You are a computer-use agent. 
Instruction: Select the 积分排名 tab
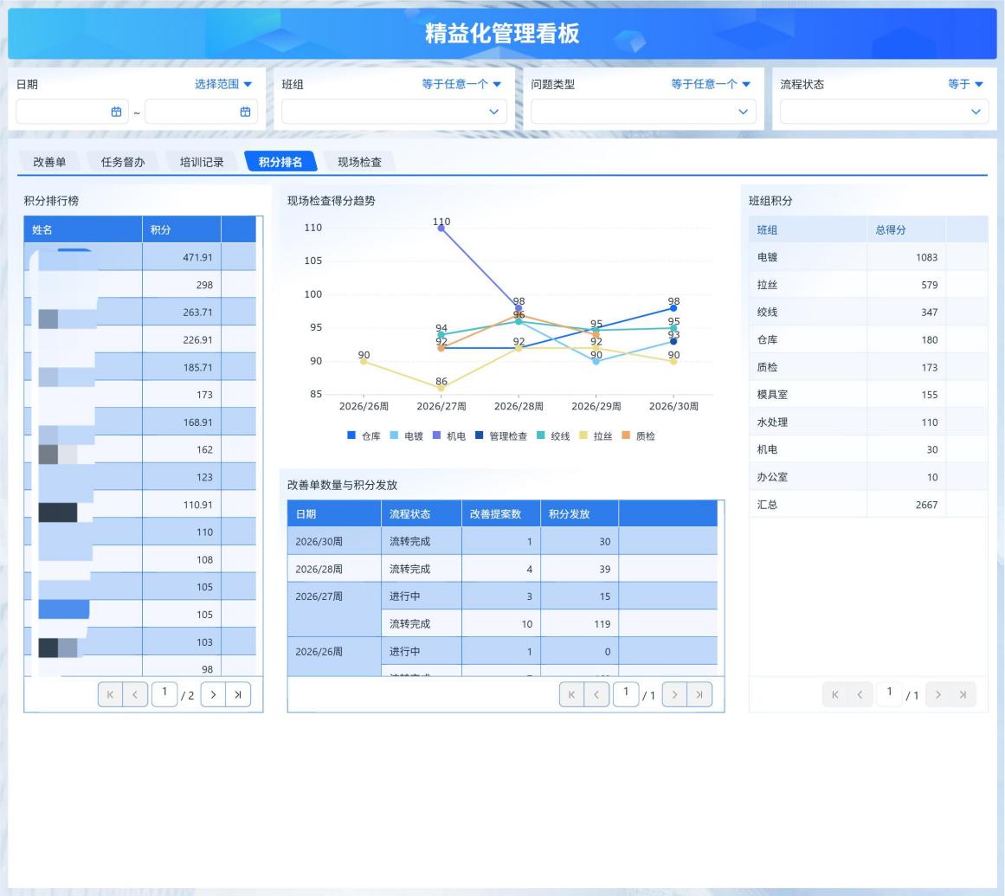click(x=280, y=162)
